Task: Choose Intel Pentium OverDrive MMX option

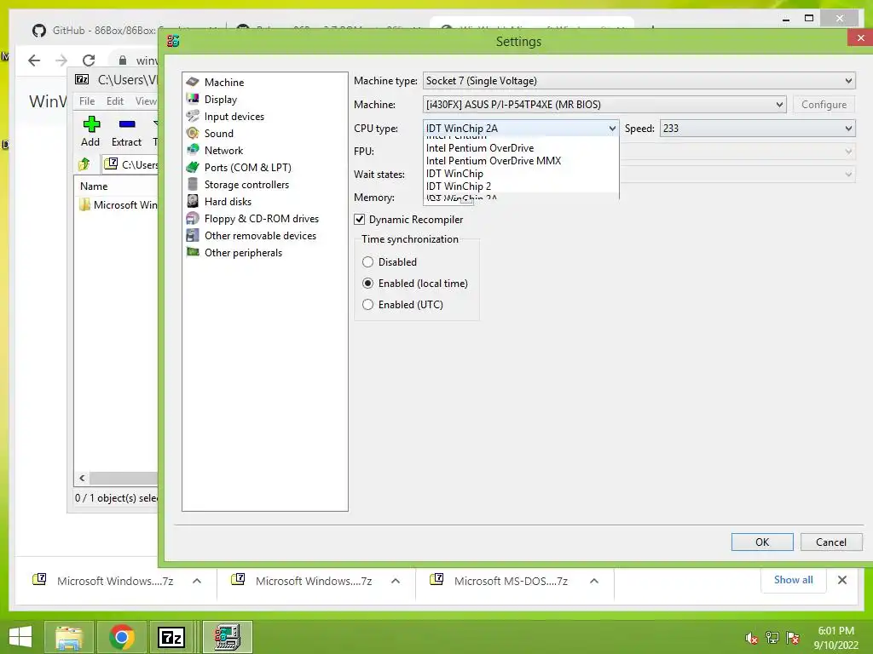Action: point(521,161)
